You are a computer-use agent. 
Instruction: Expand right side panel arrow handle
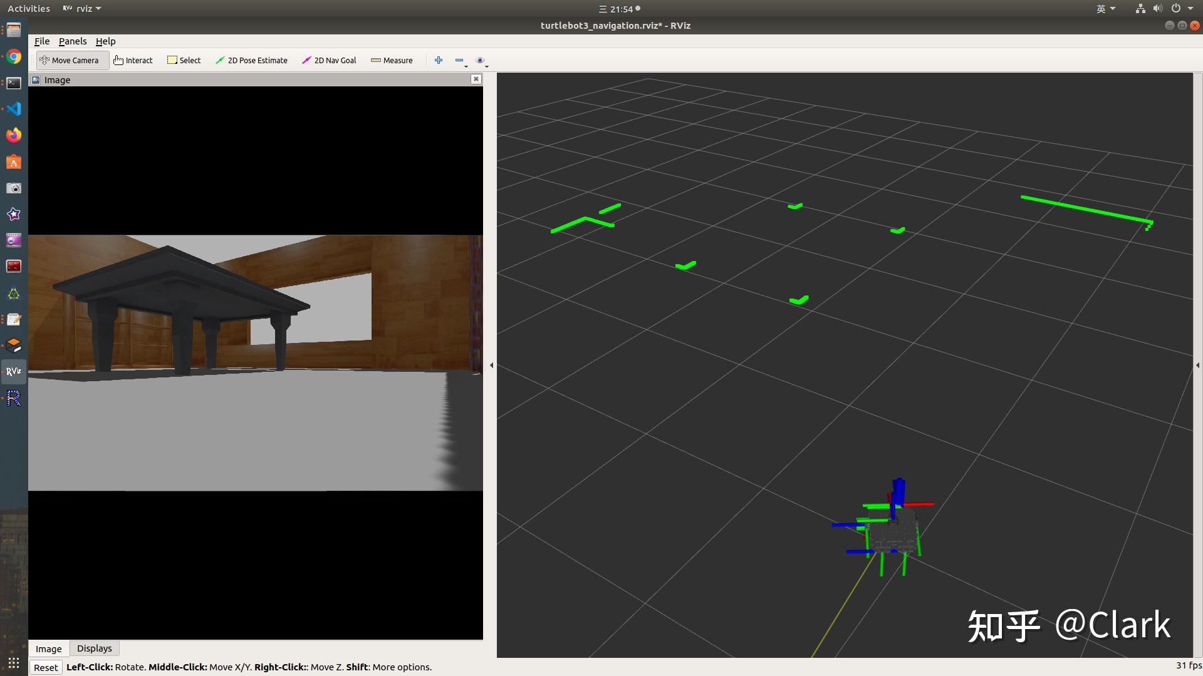pyautogui.click(x=1197, y=365)
